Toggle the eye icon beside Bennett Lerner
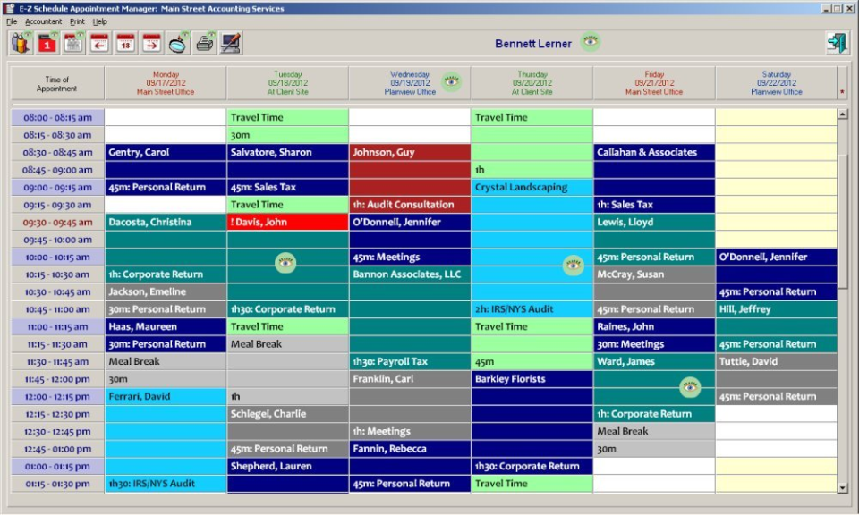 [590, 42]
